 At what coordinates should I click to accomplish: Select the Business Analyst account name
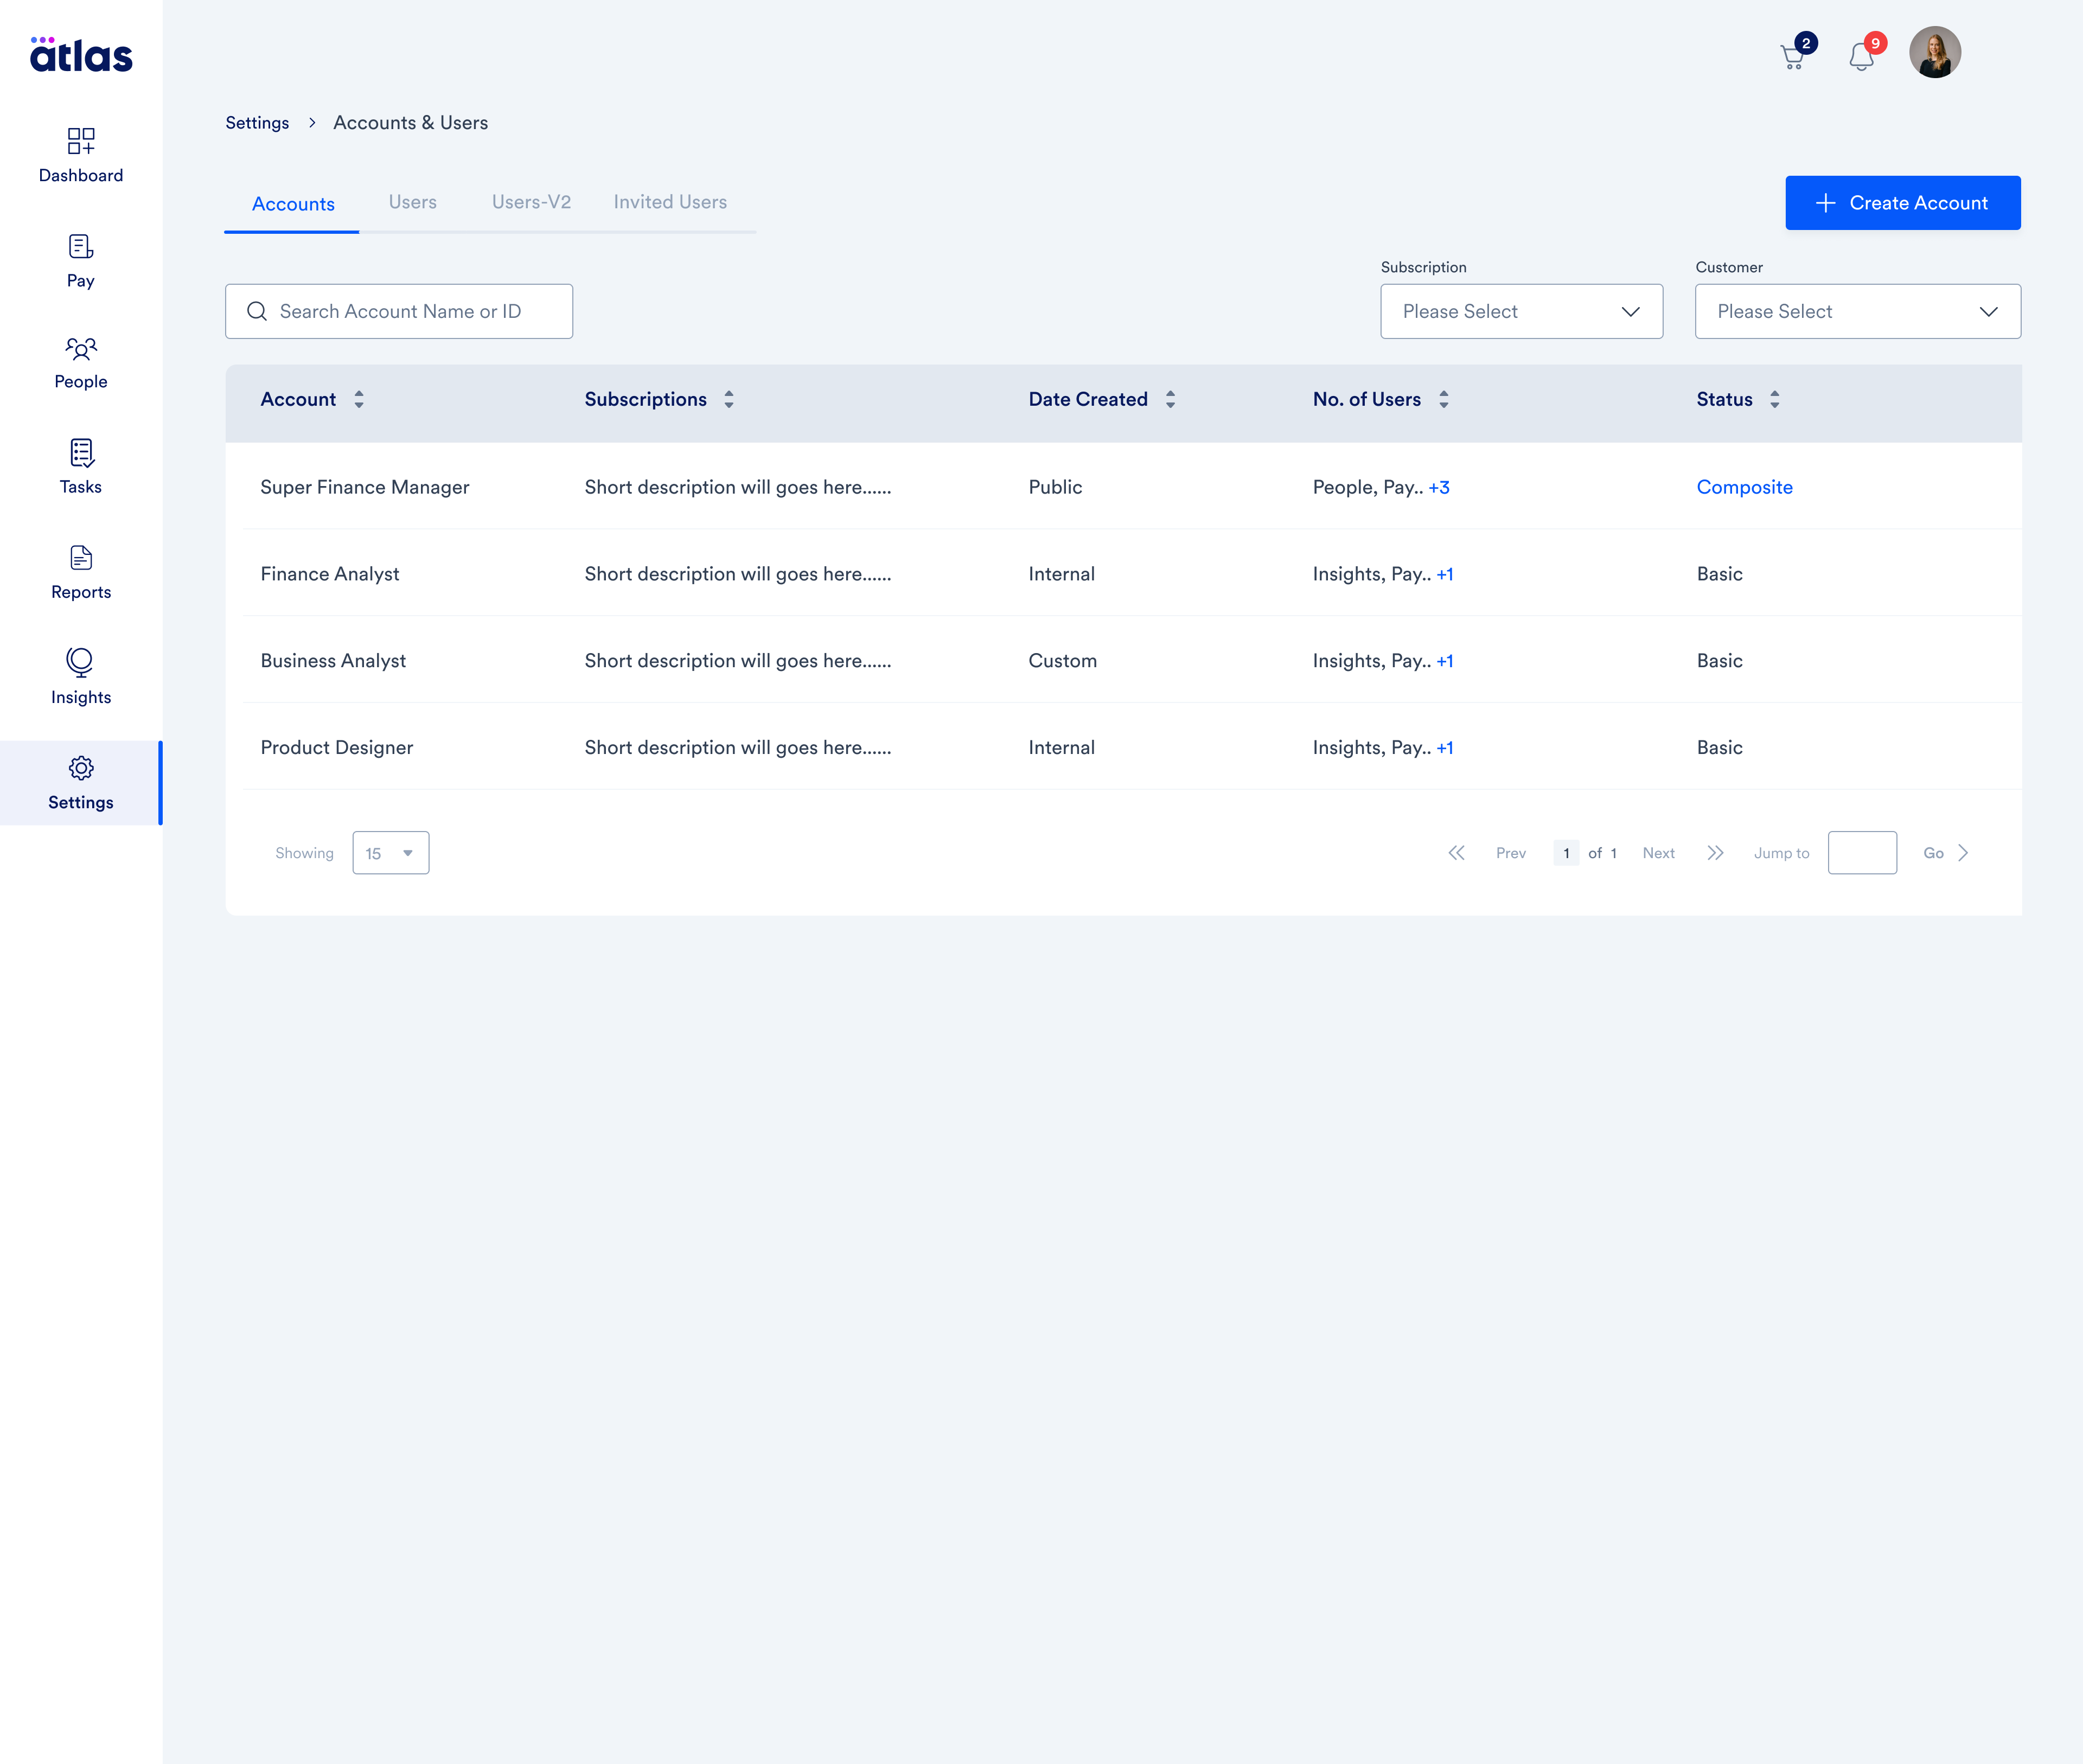click(x=333, y=661)
